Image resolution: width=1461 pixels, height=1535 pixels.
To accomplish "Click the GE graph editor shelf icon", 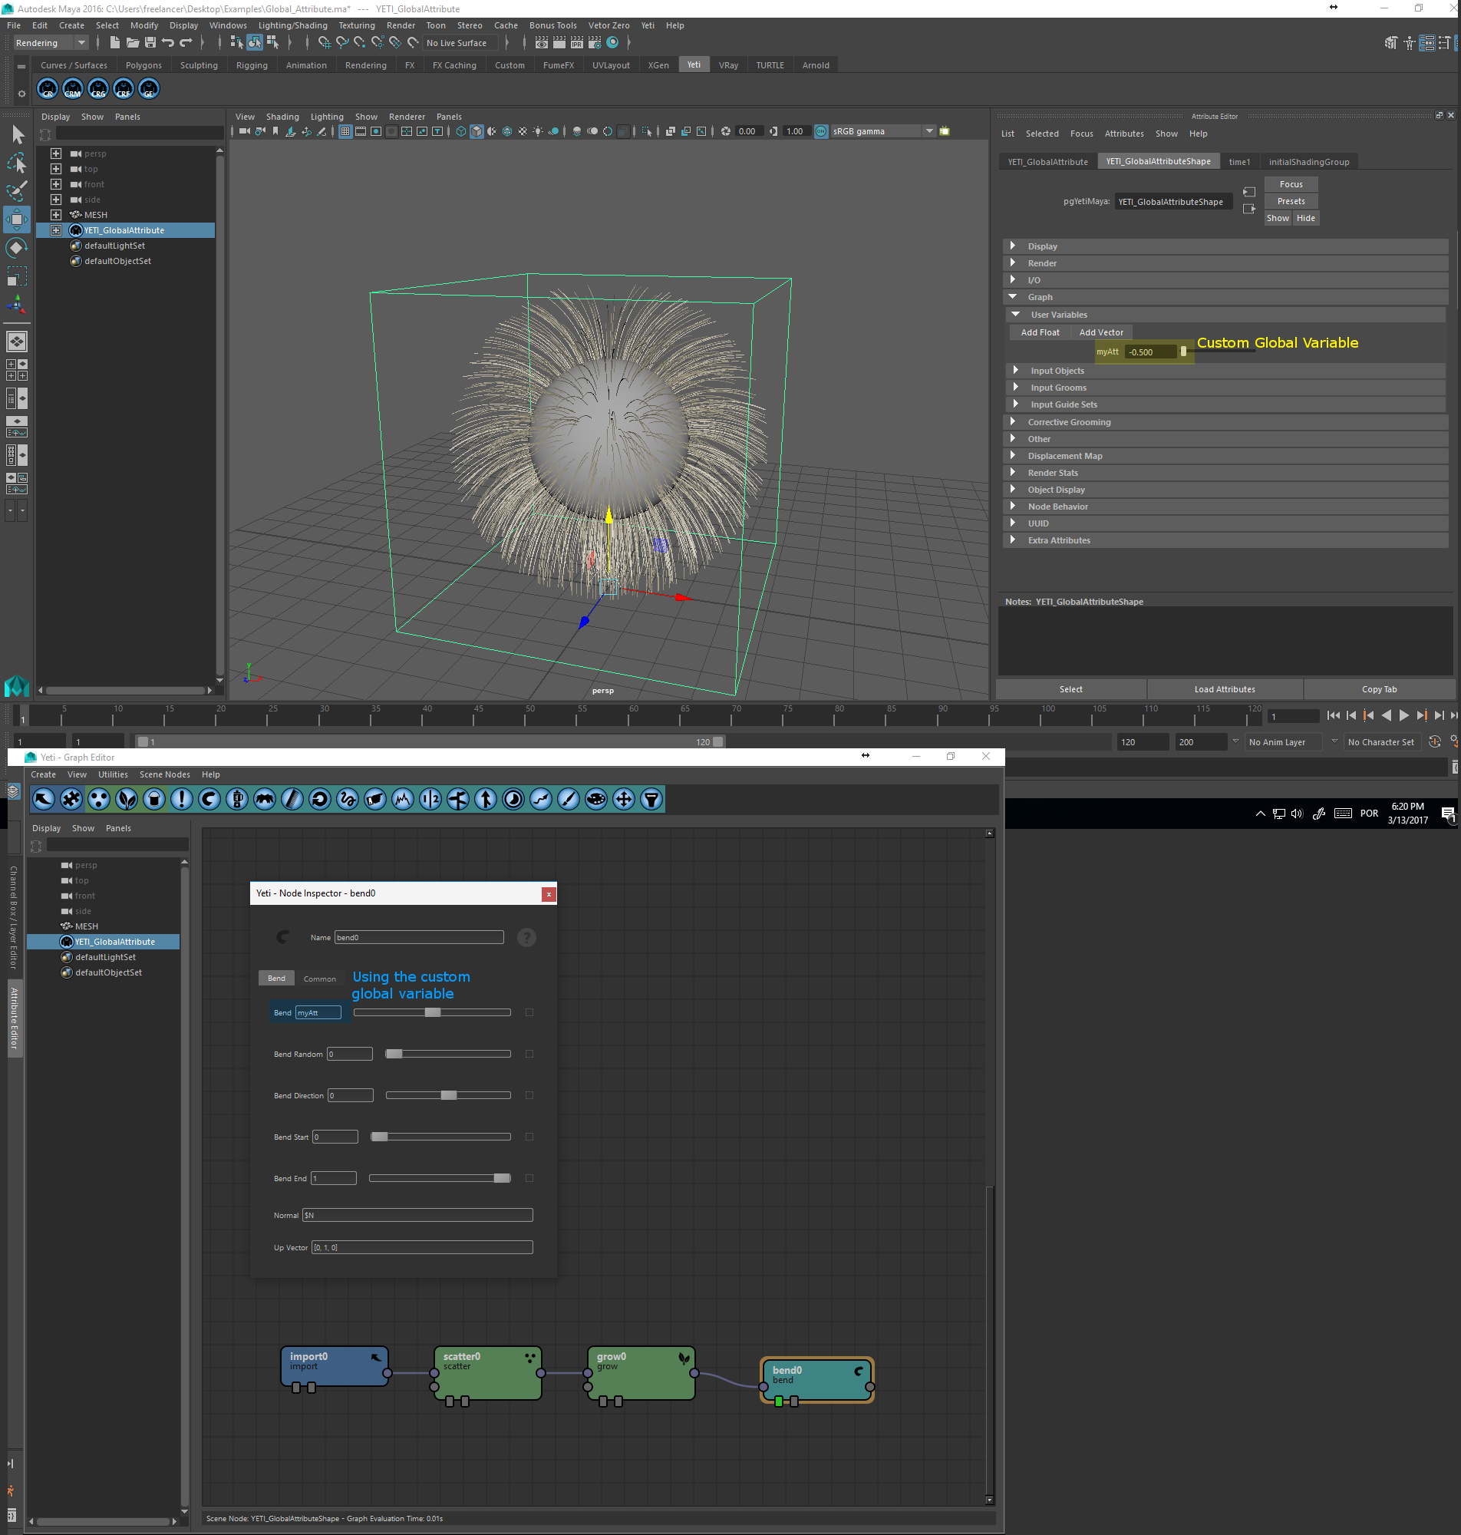I will click(x=149, y=90).
